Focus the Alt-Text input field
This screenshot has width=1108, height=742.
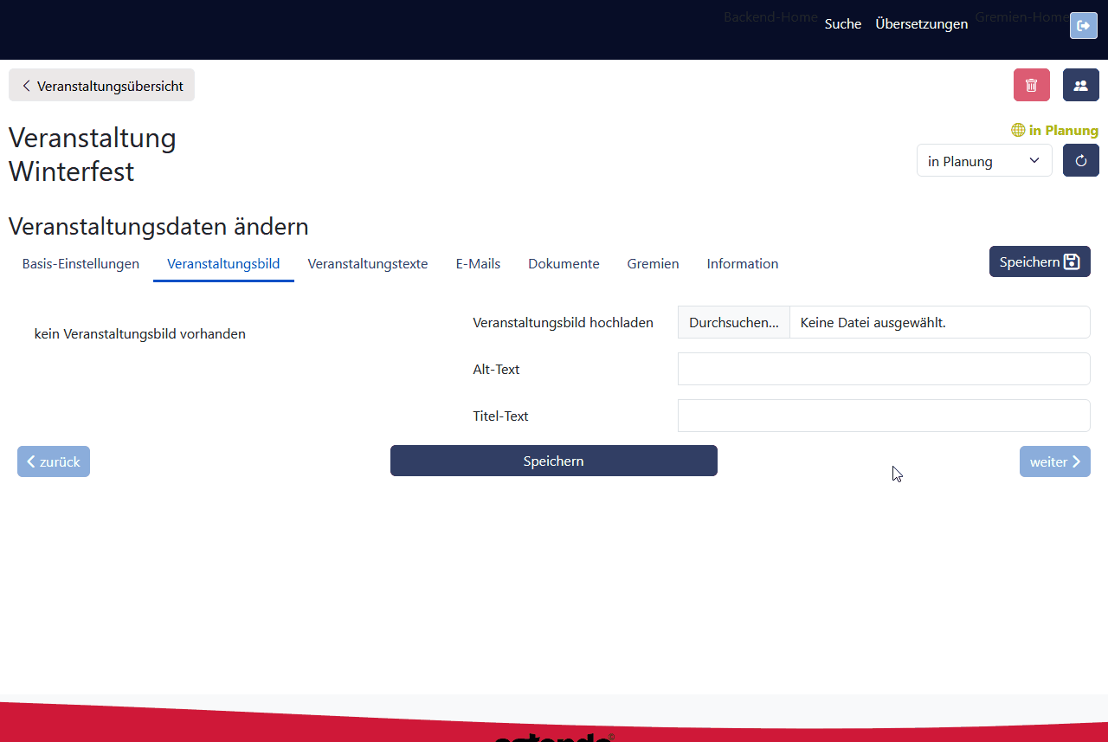click(883, 369)
